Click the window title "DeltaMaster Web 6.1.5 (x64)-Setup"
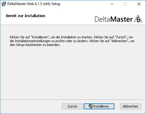 34,4
